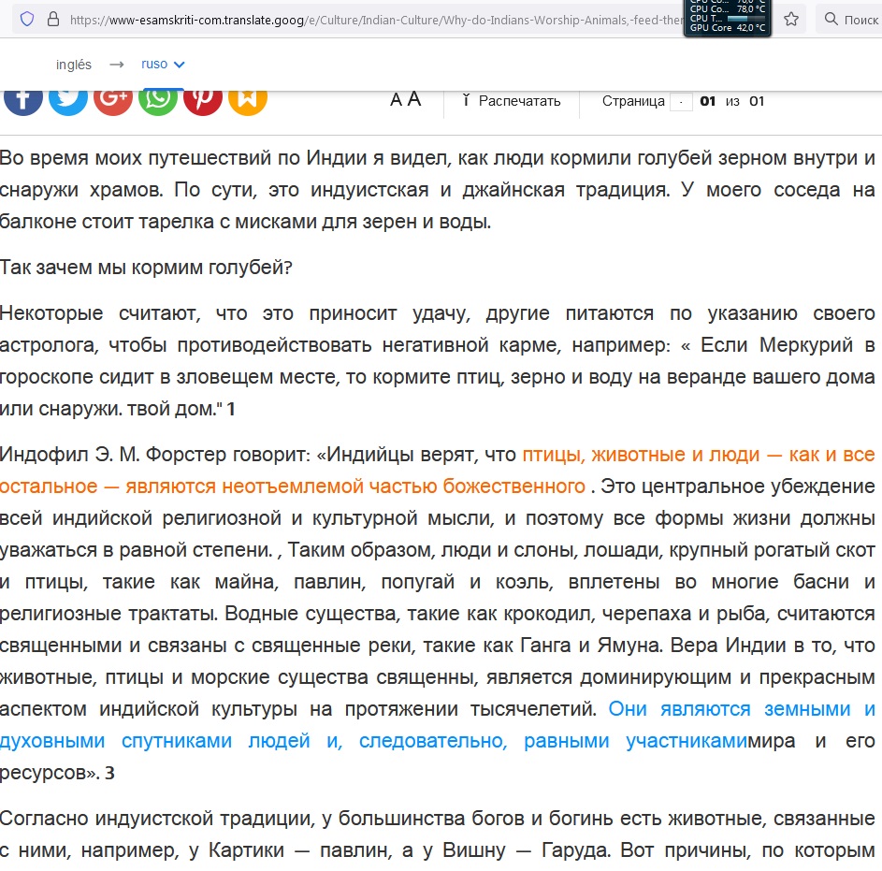Click the 'Поиск' browser search field

849,19
